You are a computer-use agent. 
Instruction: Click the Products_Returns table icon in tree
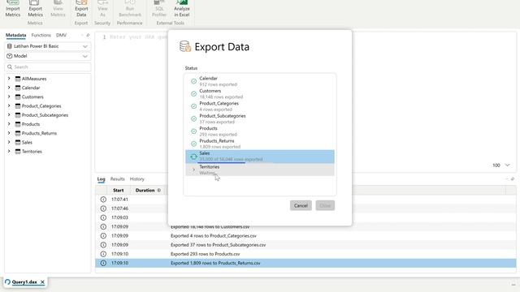tap(18, 133)
